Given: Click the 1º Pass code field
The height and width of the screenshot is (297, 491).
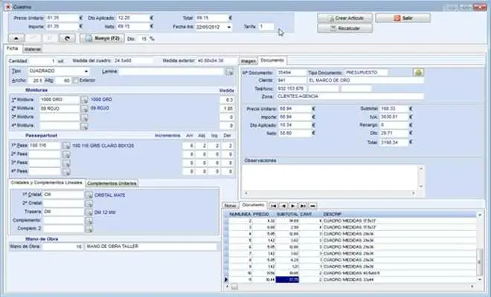Looking at the screenshot, I should 44,146.
